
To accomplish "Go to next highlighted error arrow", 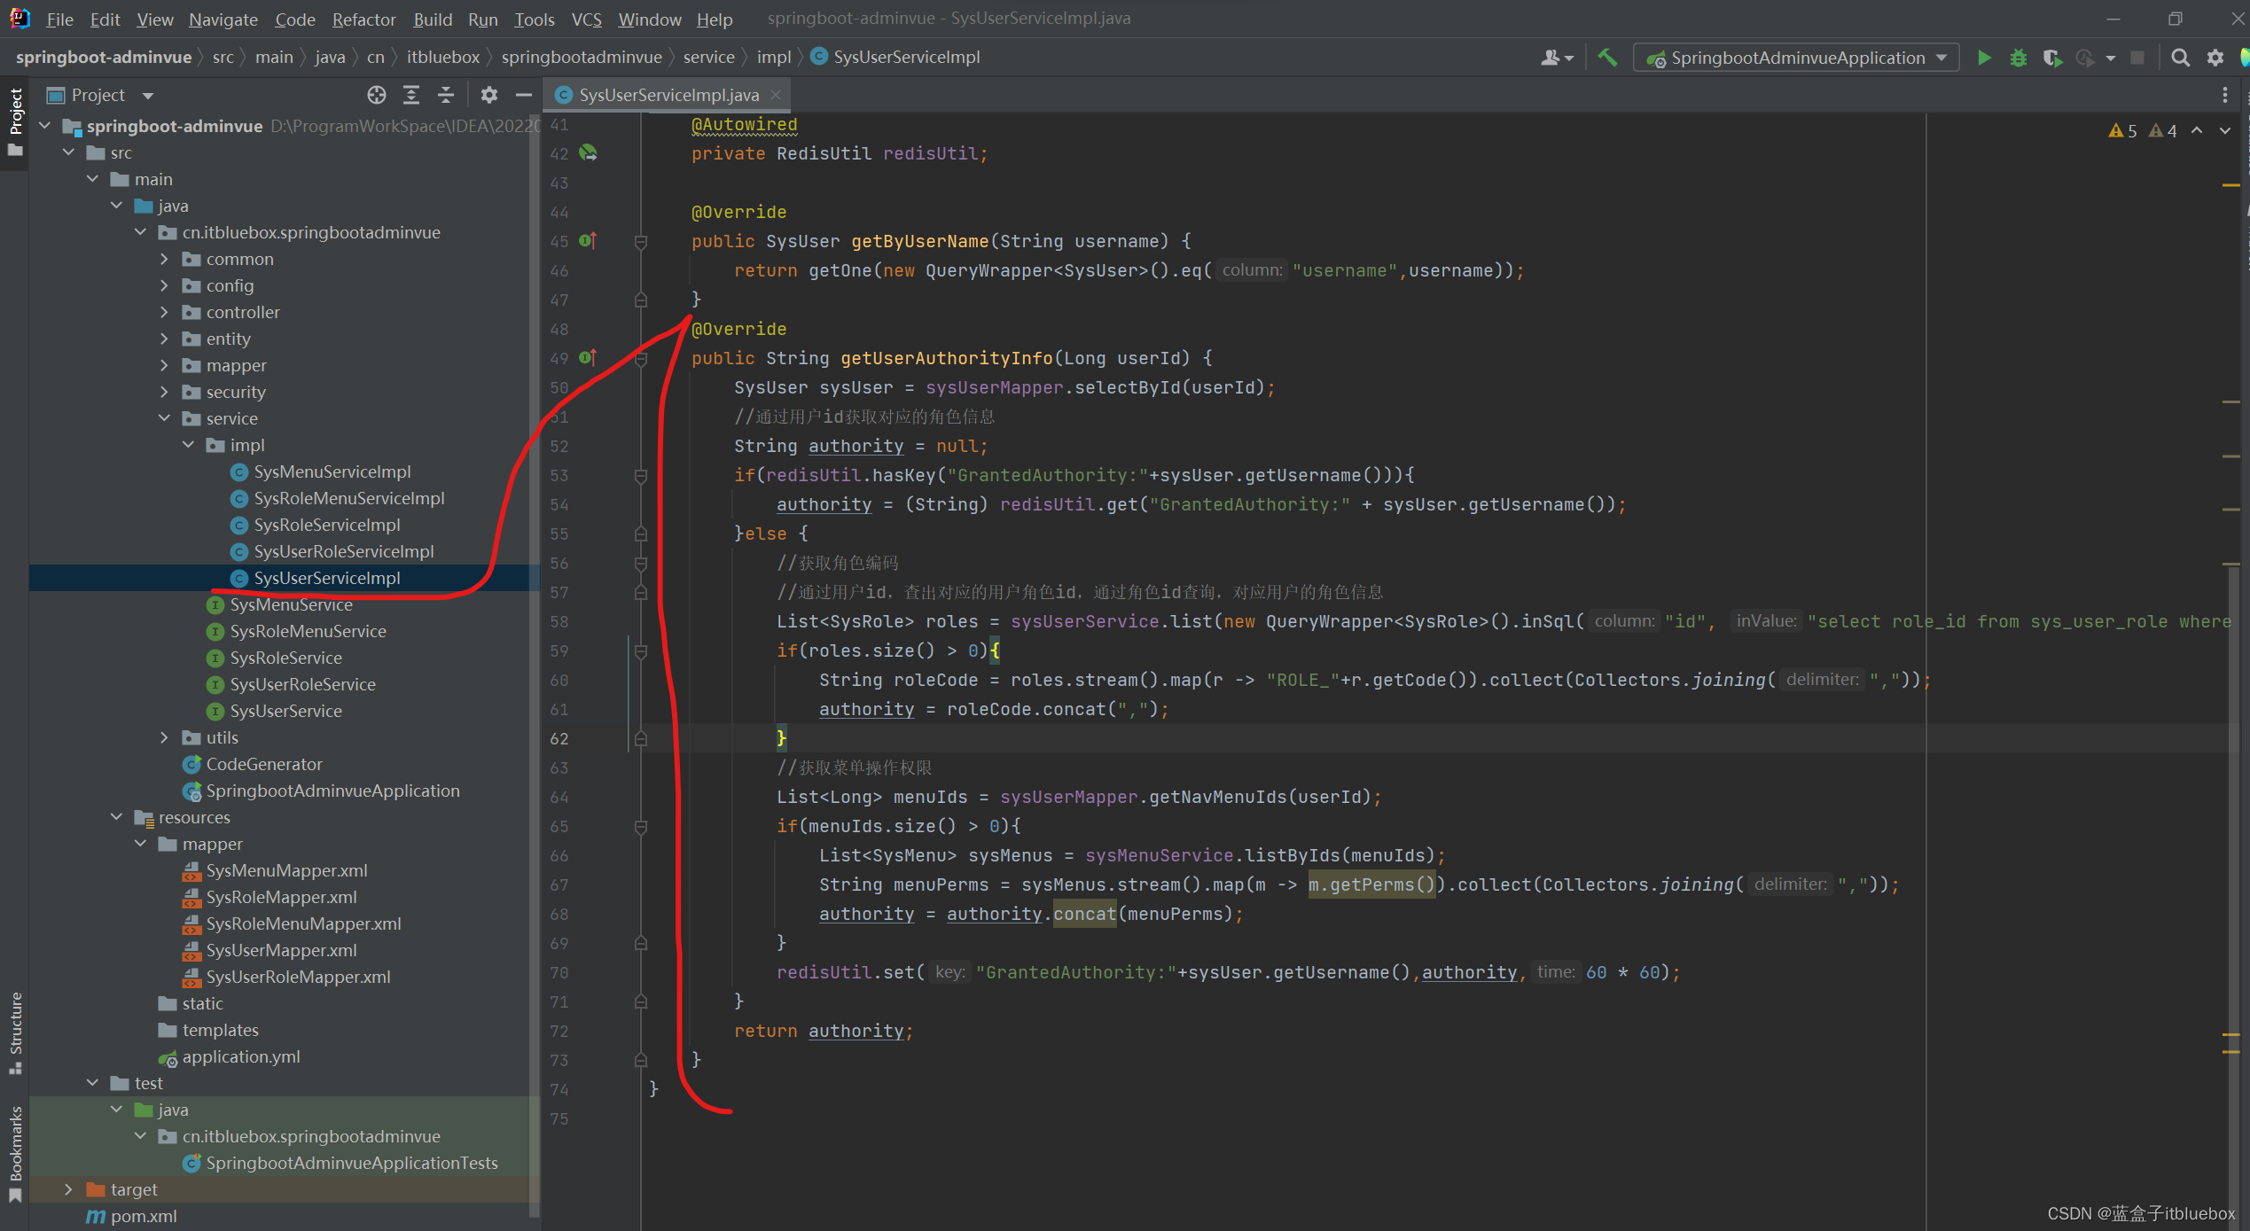I will [2225, 130].
